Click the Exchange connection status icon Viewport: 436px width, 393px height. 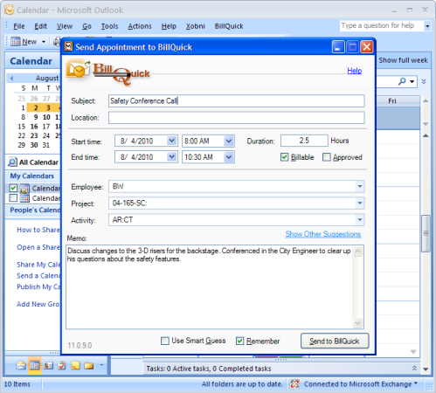(294, 384)
